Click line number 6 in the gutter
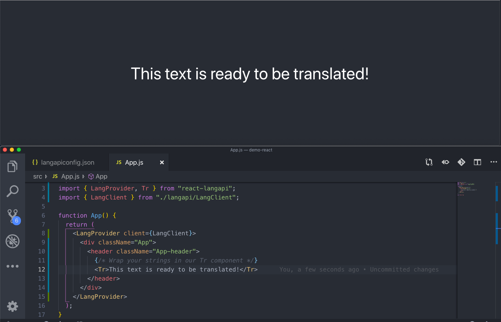Viewport: 501px width, 322px height. click(43, 215)
